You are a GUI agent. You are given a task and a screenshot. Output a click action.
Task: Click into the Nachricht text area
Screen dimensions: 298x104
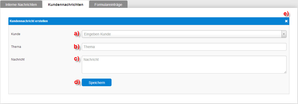point(184,64)
